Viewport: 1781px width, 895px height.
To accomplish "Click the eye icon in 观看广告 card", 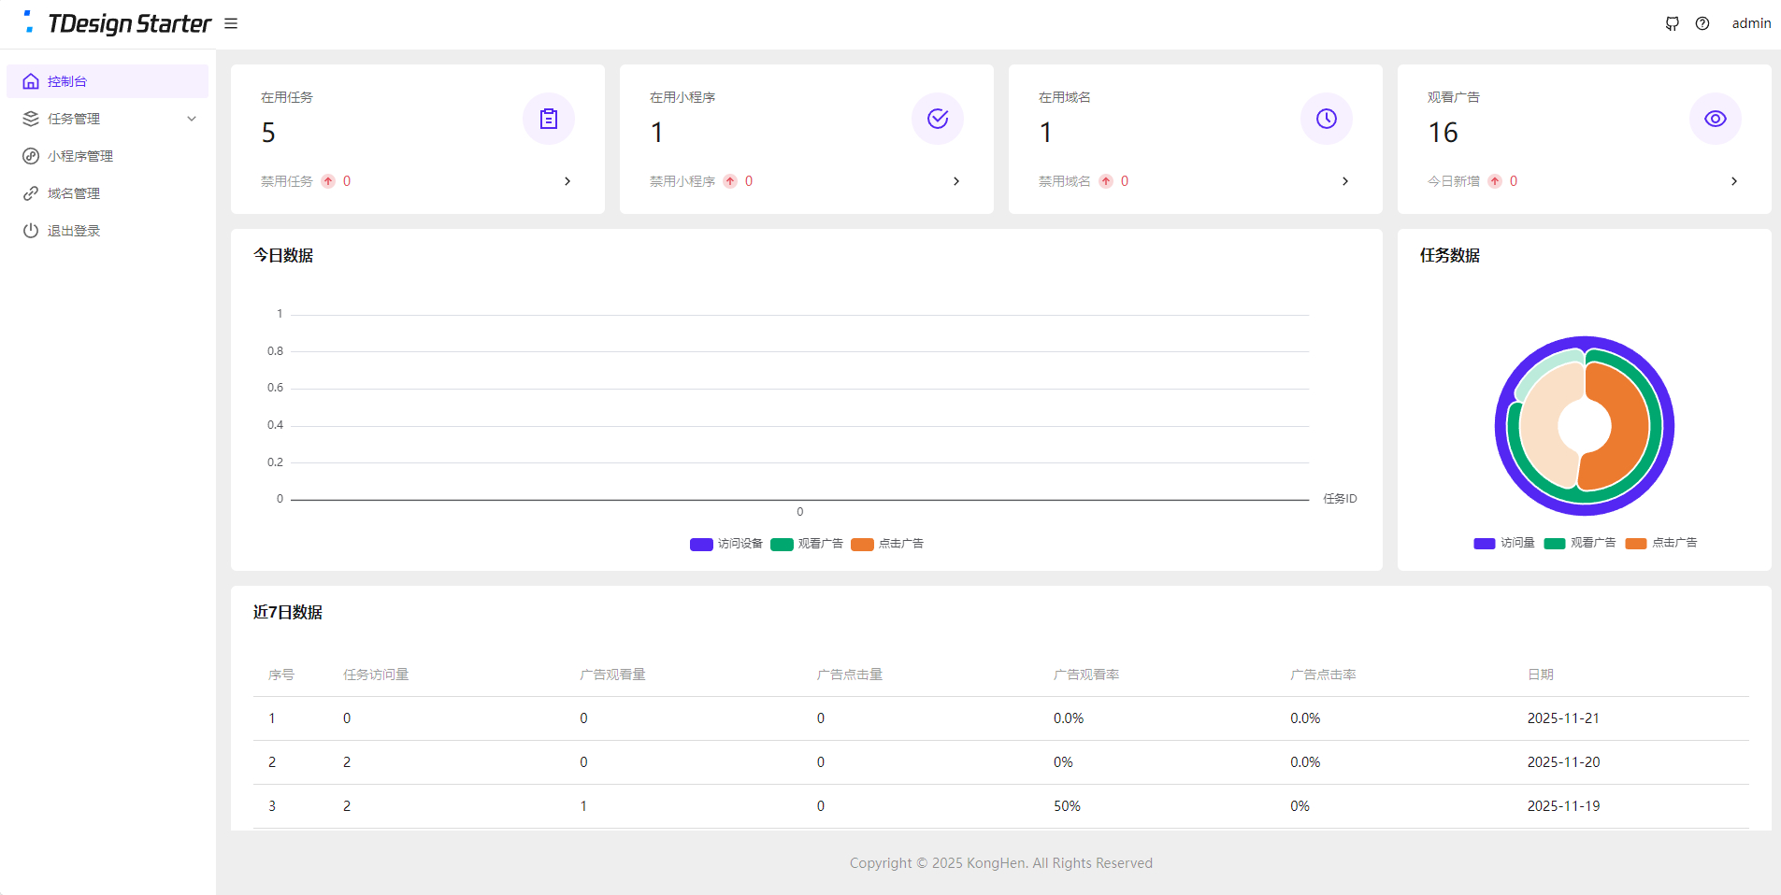I will pos(1716,119).
